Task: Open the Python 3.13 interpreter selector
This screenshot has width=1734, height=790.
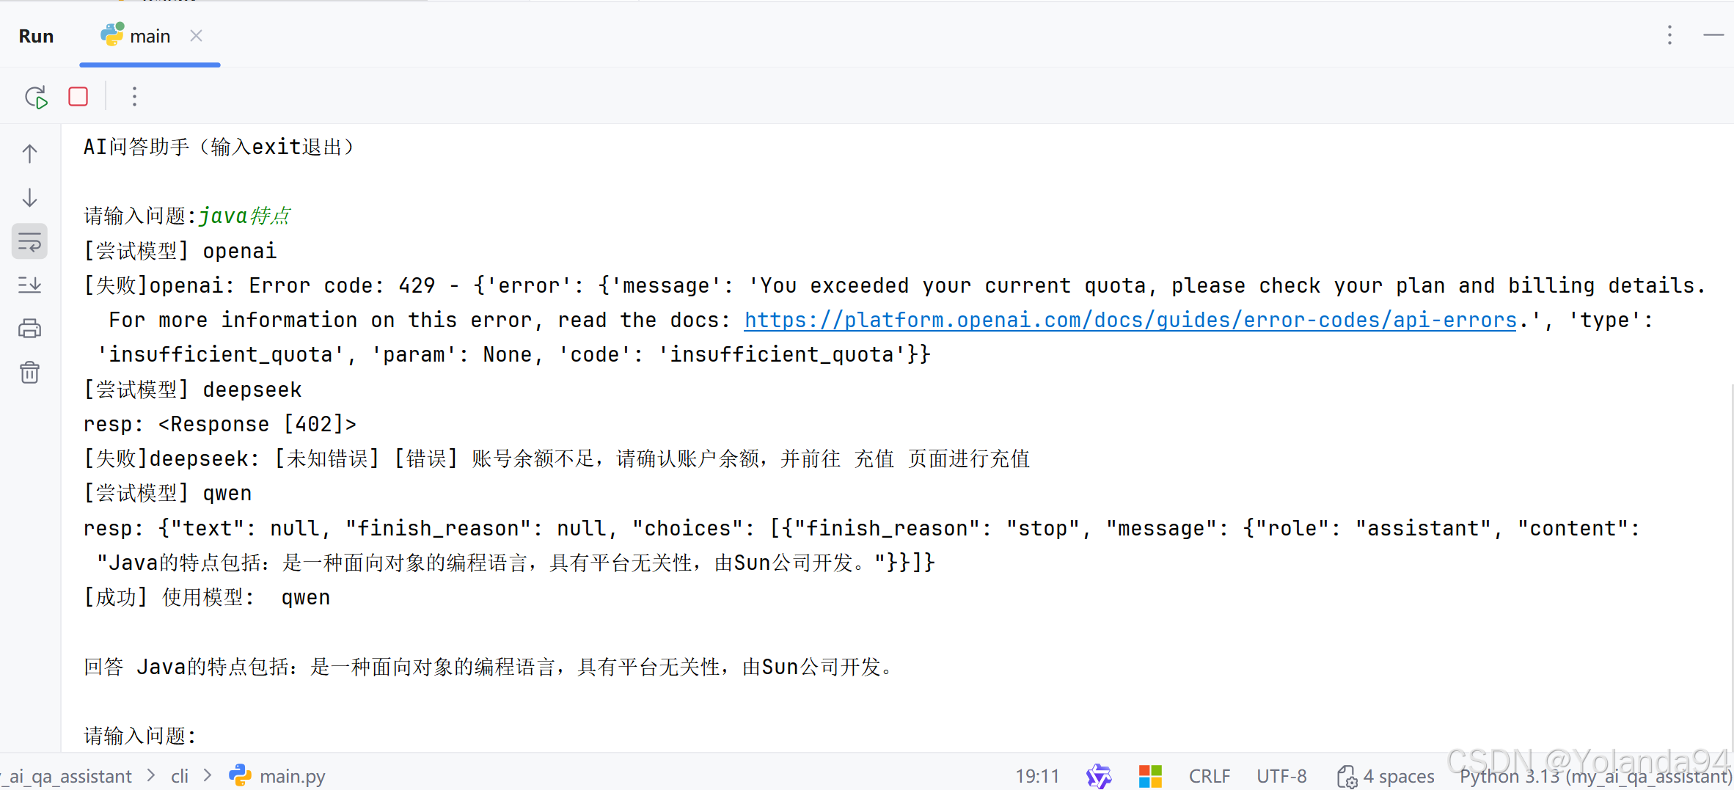Action: [1595, 776]
